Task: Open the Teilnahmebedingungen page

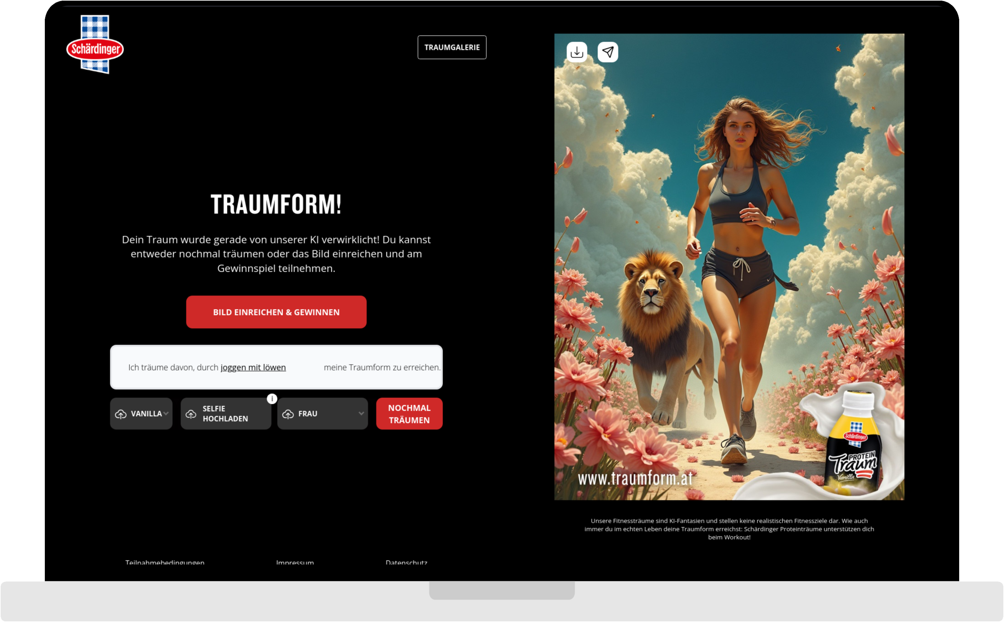Action: pyautogui.click(x=165, y=563)
